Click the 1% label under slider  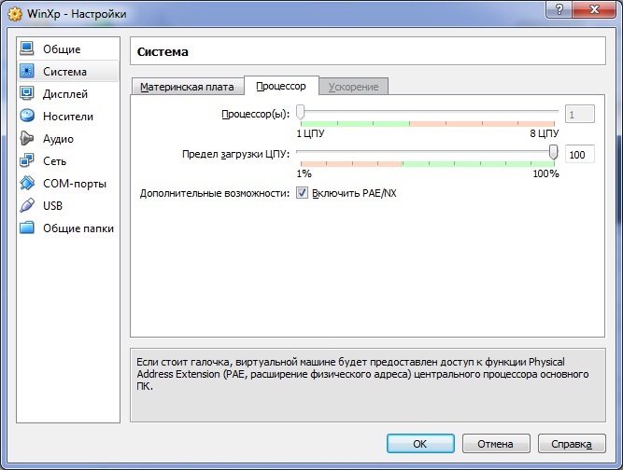pyautogui.click(x=304, y=173)
